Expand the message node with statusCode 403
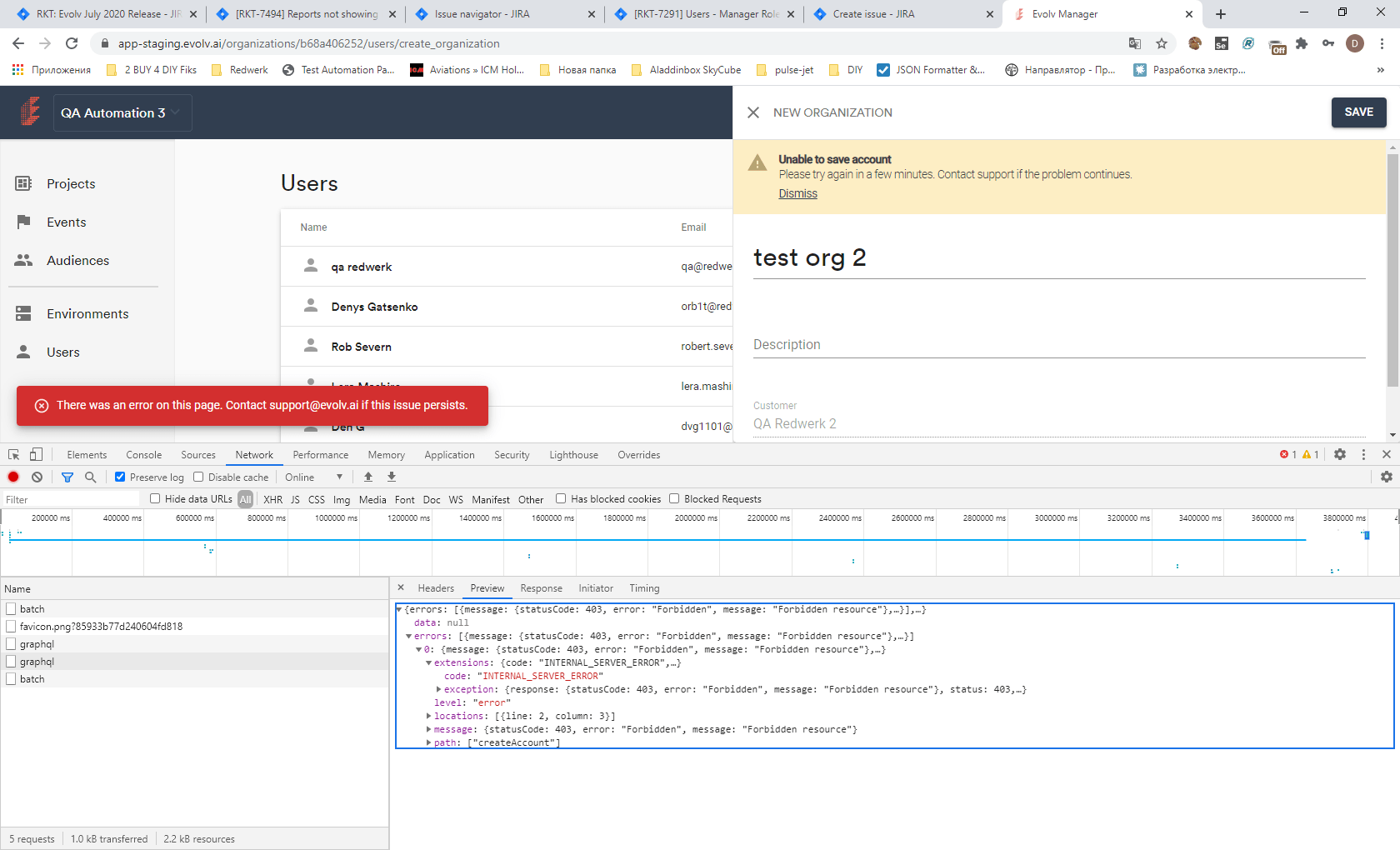1400x850 pixels. pyautogui.click(x=429, y=729)
